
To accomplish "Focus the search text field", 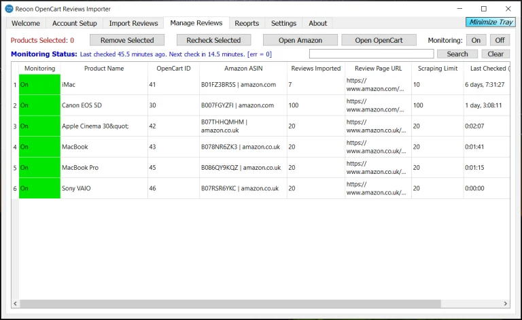I will click(372, 54).
